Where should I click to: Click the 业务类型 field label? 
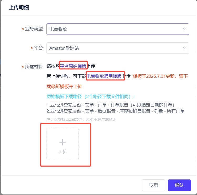34,29
